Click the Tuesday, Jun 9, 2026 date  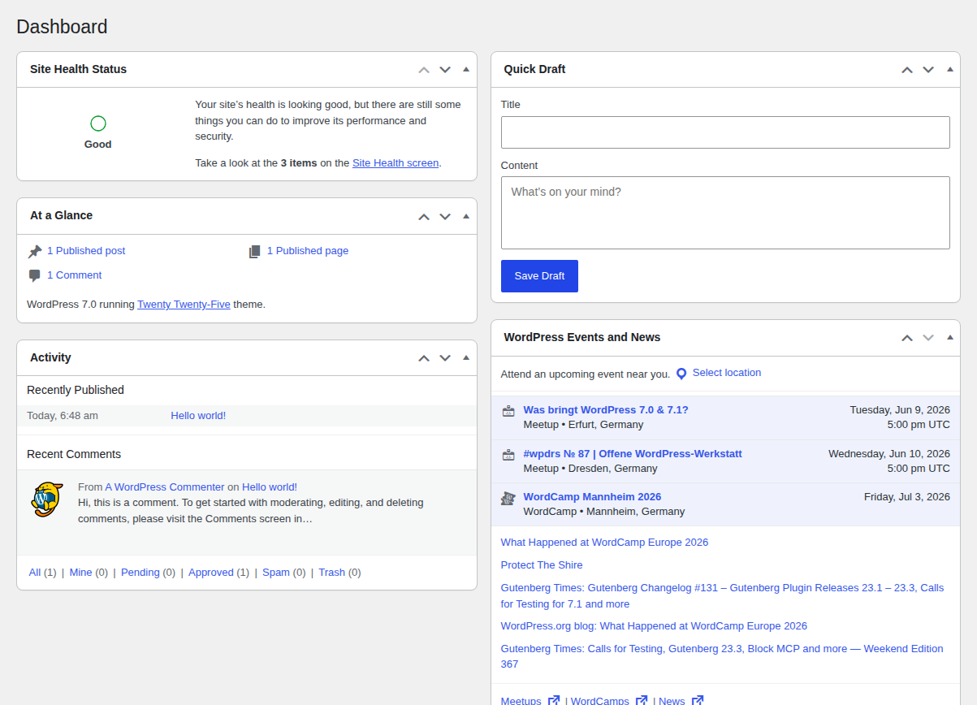point(900,410)
